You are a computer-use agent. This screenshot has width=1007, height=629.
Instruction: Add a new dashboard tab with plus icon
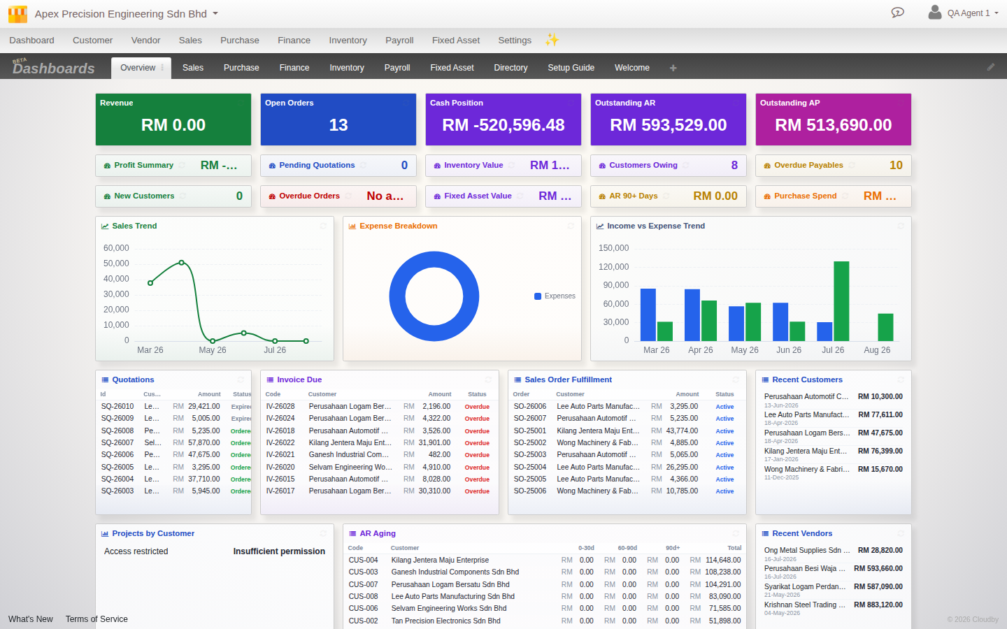tap(673, 68)
